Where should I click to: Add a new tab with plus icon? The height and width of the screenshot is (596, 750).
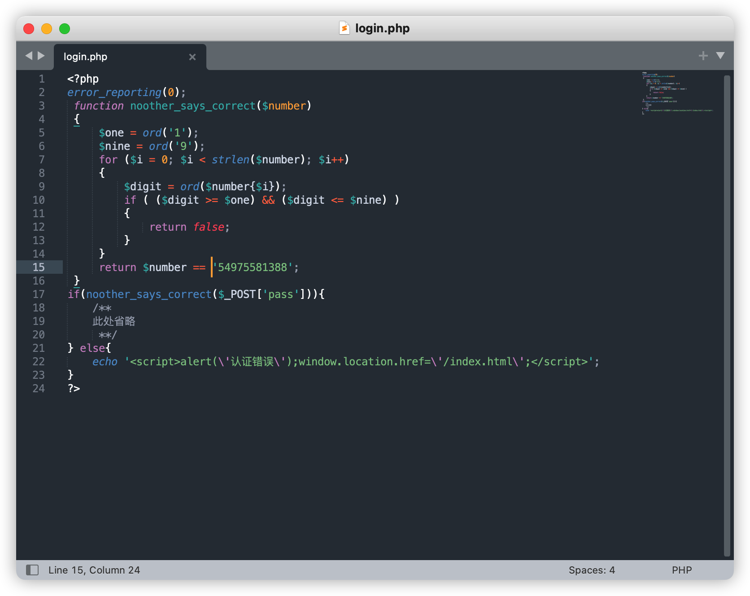click(x=703, y=56)
